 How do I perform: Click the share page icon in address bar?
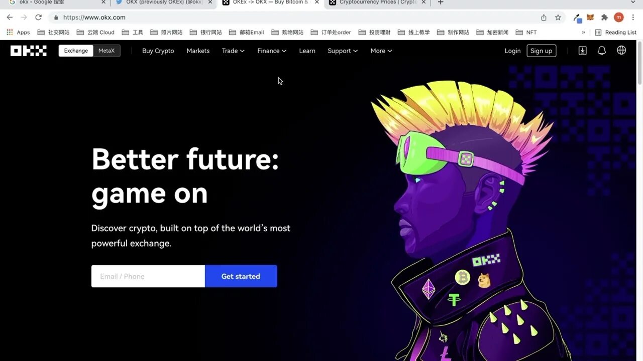pos(544,18)
